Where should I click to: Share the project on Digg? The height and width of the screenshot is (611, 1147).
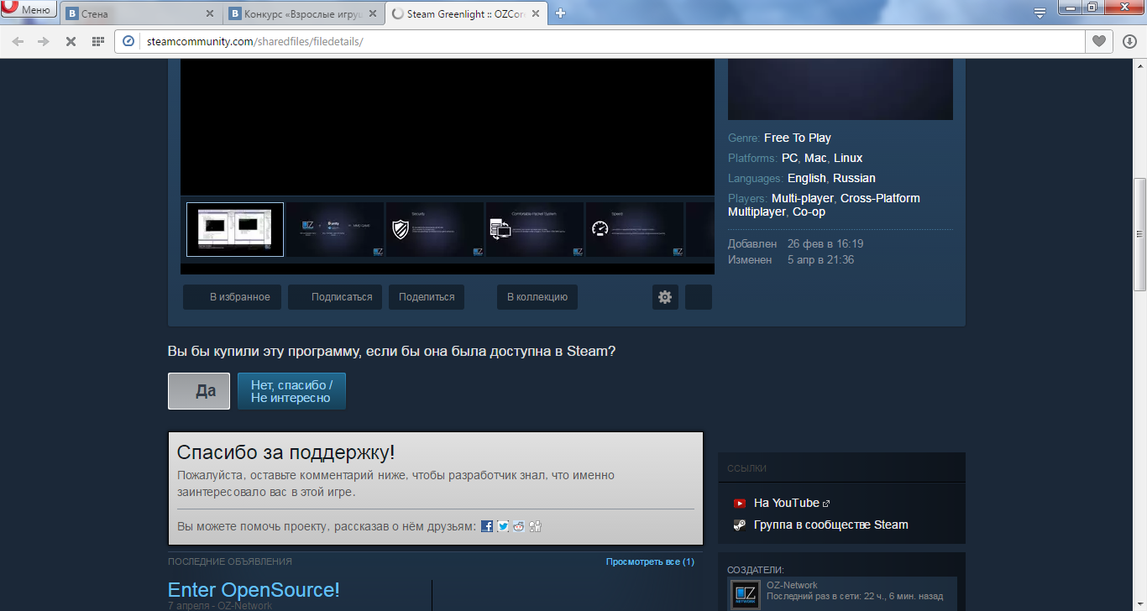coord(535,526)
